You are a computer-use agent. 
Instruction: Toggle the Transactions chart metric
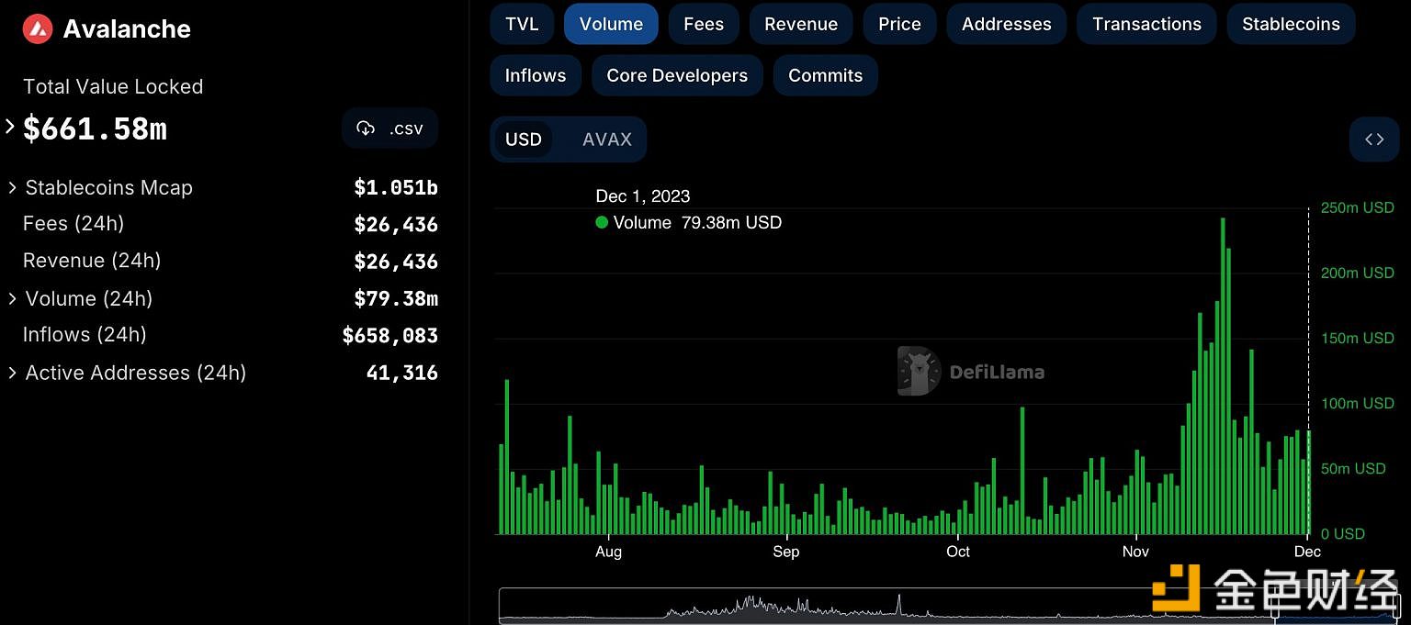tap(1146, 24)
